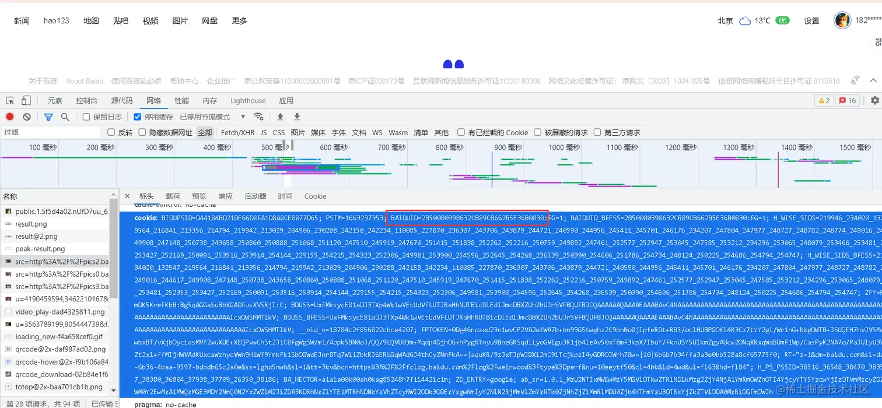Viewport: 882px width, 408px height.
Task: Check 有已拦截的 Cookie checkbox
Action: point(461,132)
